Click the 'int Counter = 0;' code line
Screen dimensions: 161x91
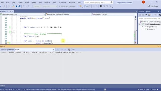(31, 36)
